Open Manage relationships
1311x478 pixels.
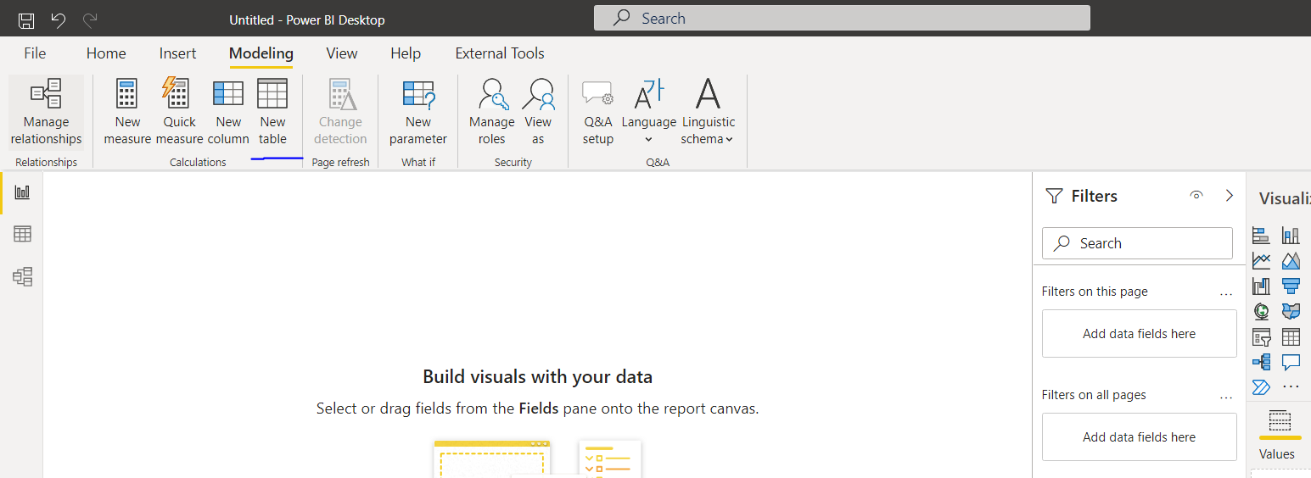47,112
